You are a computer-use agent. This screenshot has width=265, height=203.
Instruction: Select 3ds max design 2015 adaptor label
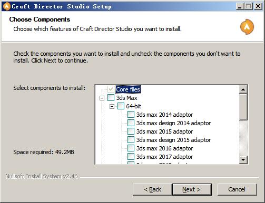(173, 140)
